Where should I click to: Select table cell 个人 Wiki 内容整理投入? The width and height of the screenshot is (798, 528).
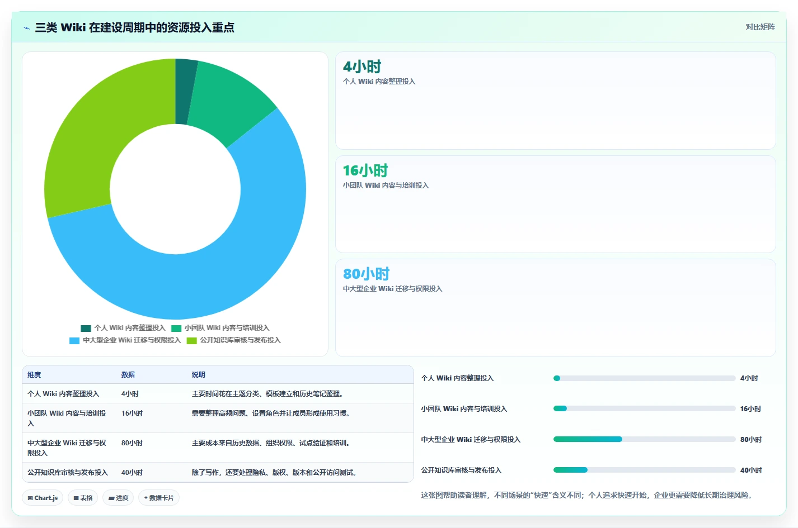pyautogui.click(x=63, y=394)
